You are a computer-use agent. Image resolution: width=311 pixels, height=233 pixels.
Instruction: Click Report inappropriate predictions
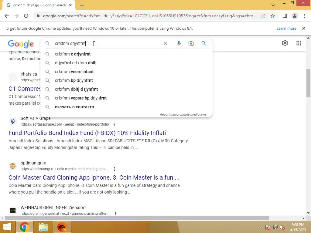coord(183,114)
